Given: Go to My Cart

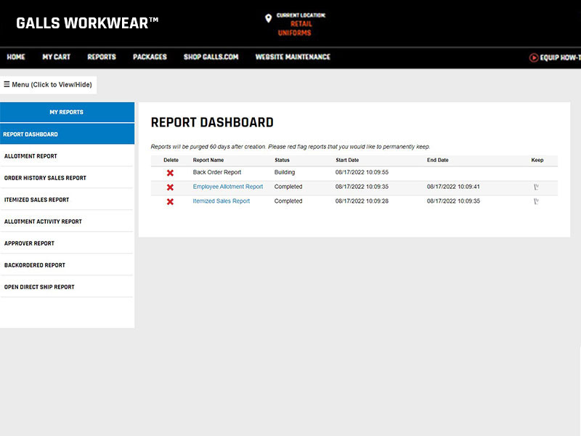Looking at the screenshot, I should pos(56,57).
